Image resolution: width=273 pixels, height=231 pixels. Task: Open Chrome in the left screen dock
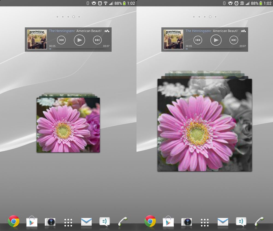pyautogui.click(x=14, y=221)
